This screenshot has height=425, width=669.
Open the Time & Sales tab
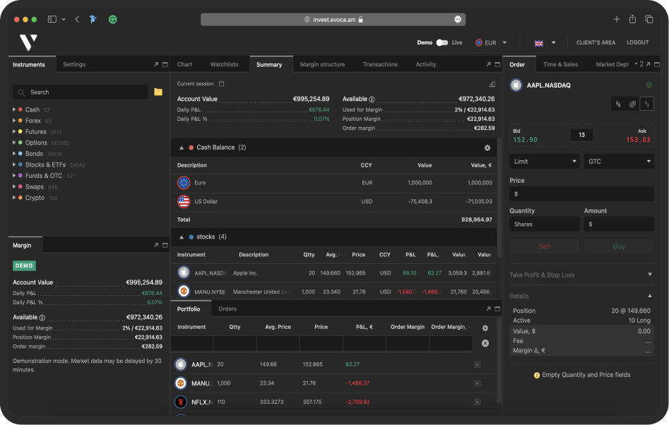[560, 64]
